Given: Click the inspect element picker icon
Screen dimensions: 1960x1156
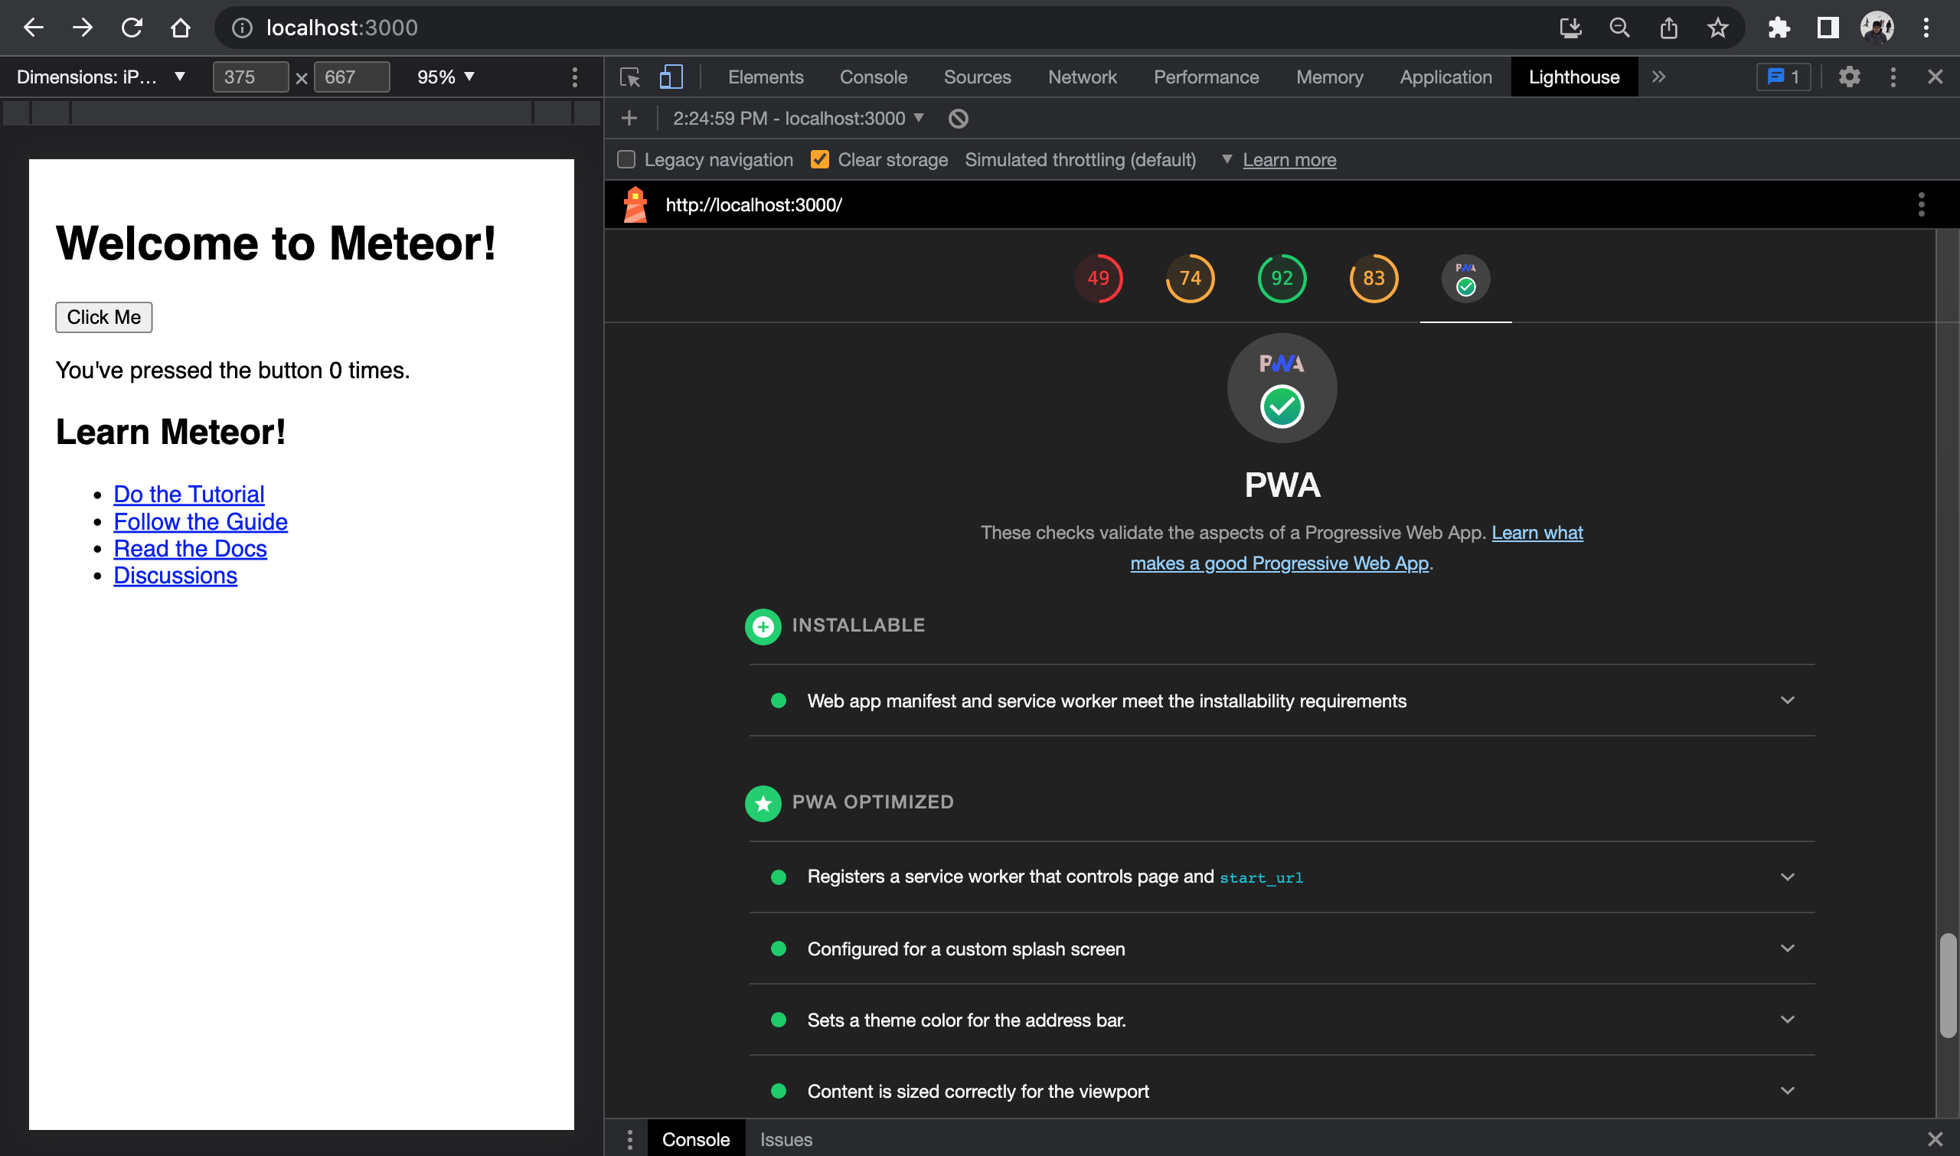Looking at the screenshot, I should point(629,77).
